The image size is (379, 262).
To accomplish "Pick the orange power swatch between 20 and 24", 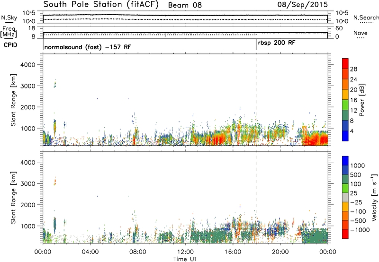I will click(x=345, y=84).
